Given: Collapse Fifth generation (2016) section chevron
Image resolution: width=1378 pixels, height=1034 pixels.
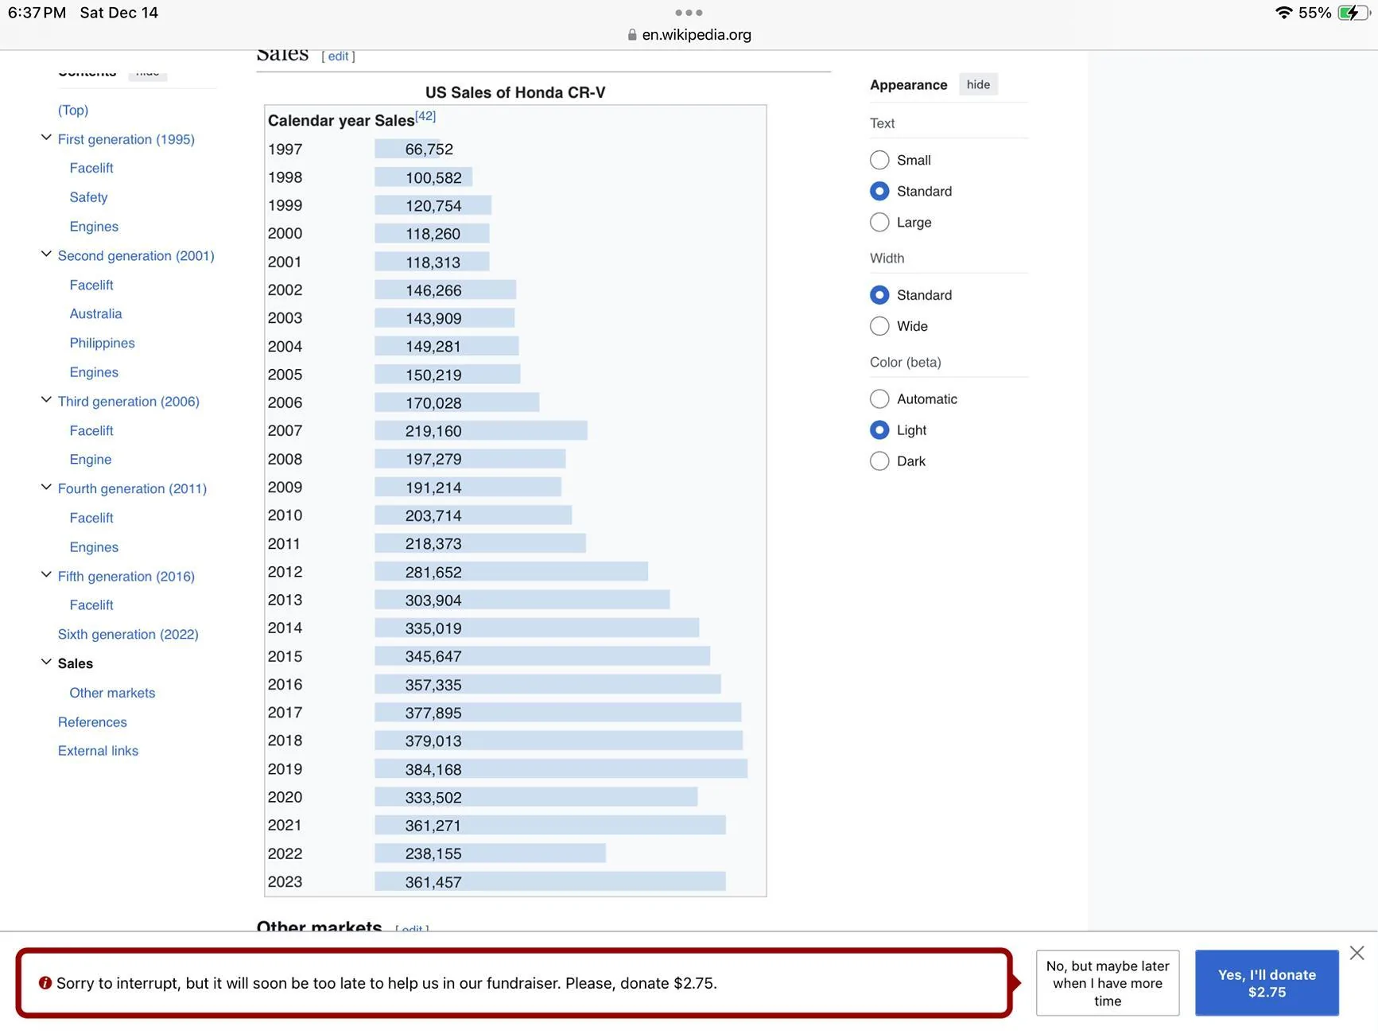Looking at the screenshot, I should pos(46,575).
